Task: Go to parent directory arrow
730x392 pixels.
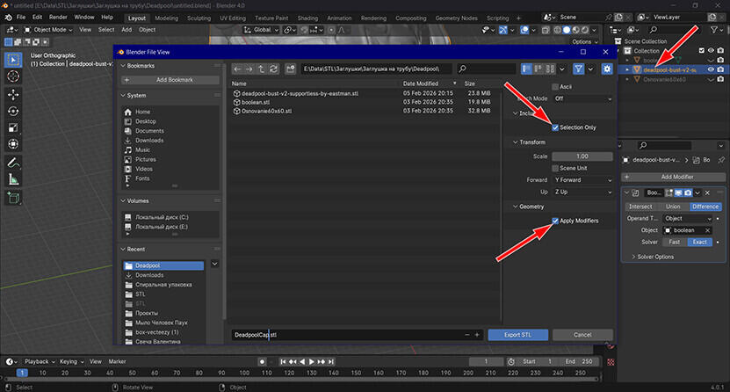Action: pyautogui.click(x=263, y=69)
